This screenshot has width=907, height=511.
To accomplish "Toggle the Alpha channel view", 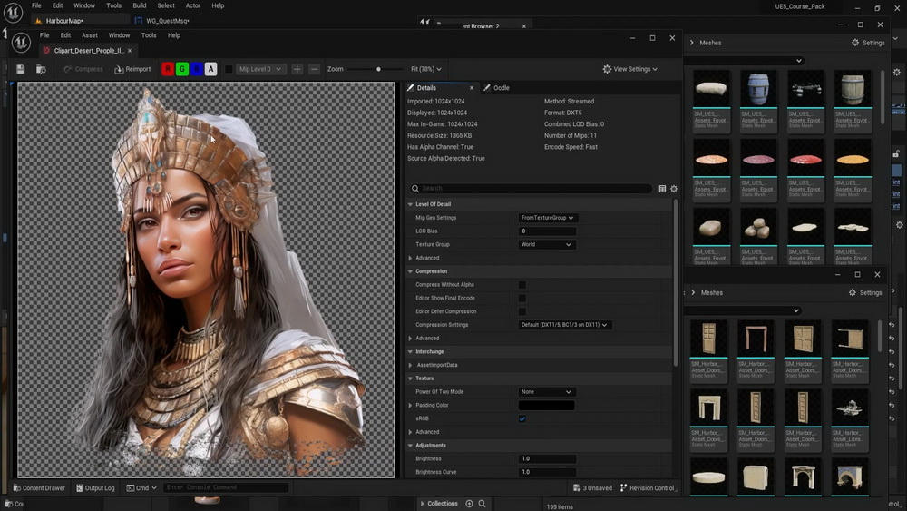I will pos(211,69).
